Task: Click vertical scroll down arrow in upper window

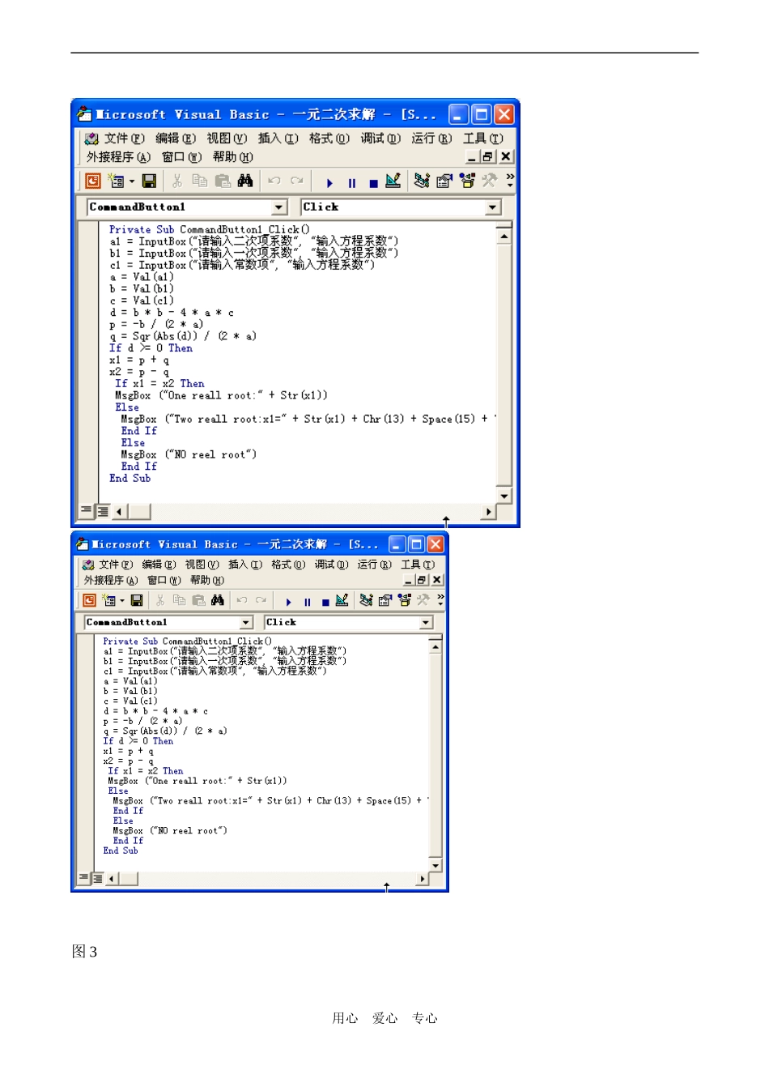Action: tap(503, 495)
